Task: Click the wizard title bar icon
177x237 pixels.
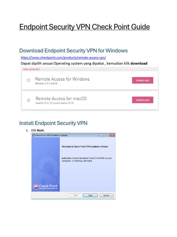Action: click(x=33, y=135)
